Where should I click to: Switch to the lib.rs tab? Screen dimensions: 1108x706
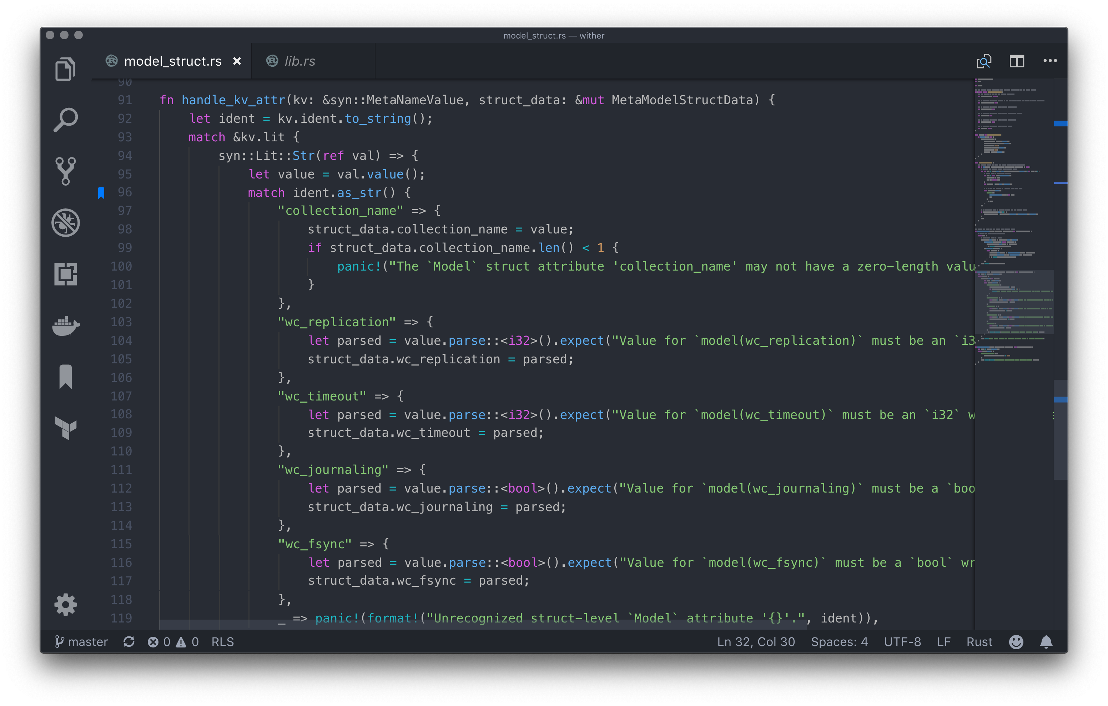[x=300, y=60]
